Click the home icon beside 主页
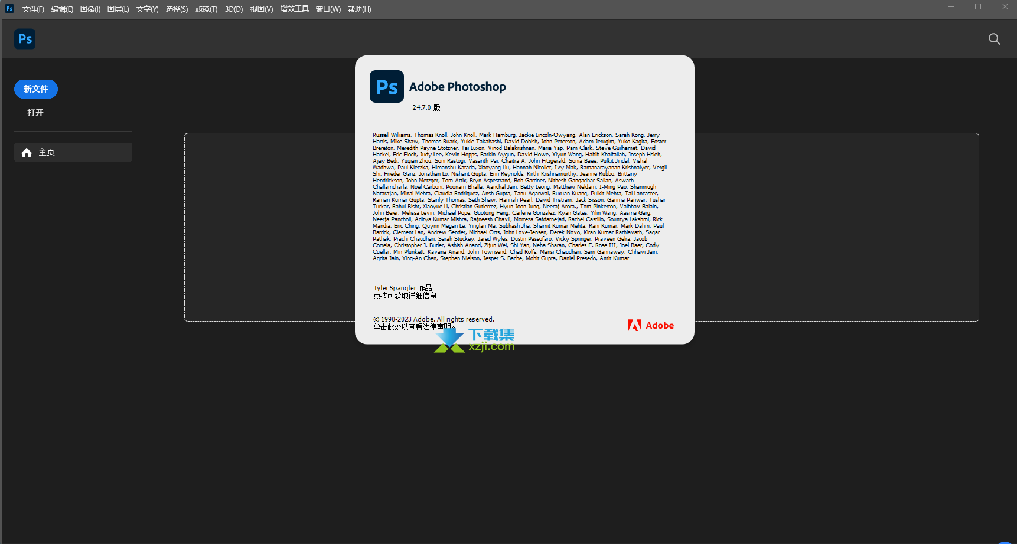This screenshot has height=544, width=1017. coord(27,153)
